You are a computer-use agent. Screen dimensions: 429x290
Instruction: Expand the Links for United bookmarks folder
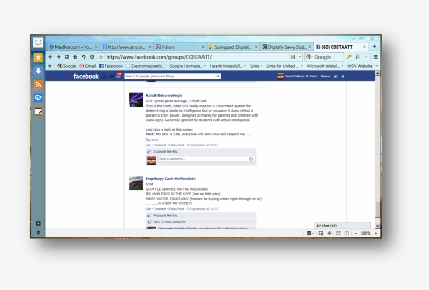coord(285,66)
